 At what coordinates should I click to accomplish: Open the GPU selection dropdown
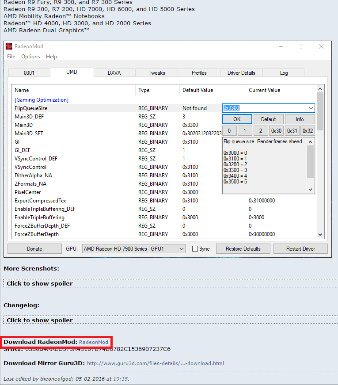pyautogui.click(x=134, y=249)
